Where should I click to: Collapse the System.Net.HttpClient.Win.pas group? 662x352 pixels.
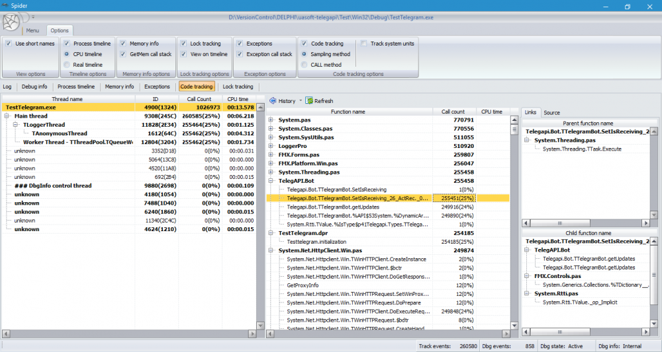(271, 250)
